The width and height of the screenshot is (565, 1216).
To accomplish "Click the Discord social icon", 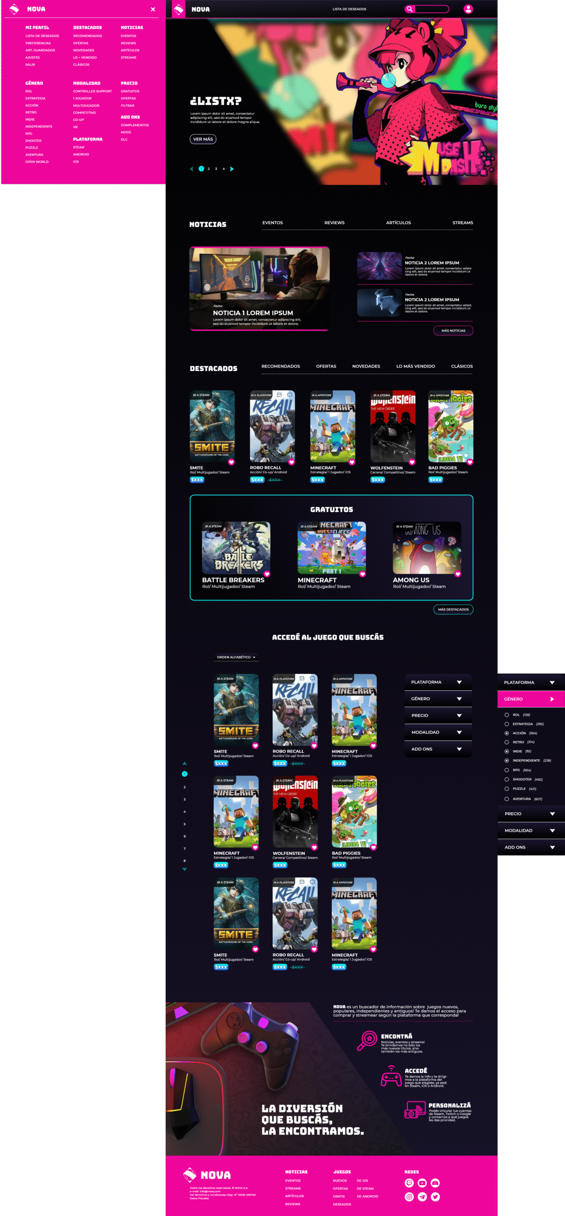I will 435,1183.
